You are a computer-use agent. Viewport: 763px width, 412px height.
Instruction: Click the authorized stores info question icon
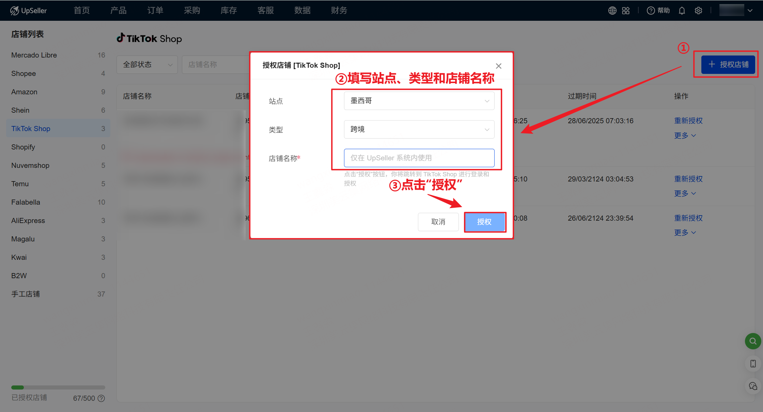[101, 398]
